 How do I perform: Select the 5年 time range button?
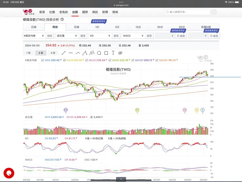53,53
